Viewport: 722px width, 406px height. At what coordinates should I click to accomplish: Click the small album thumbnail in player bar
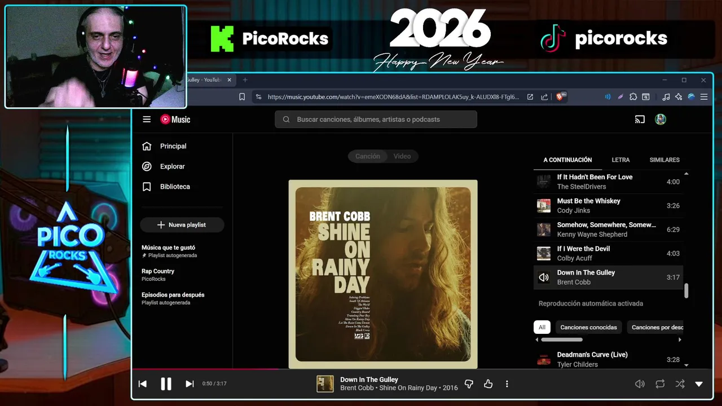coord(325,384)
